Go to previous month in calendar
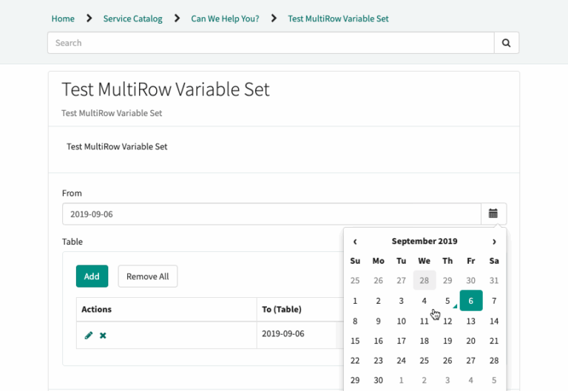The height and width of the screenshot is (391, 568). 355,241
